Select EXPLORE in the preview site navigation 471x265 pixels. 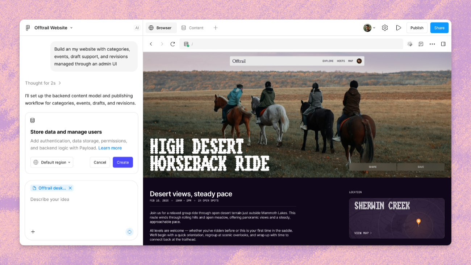pyautogui.click(x=328, y=61)
